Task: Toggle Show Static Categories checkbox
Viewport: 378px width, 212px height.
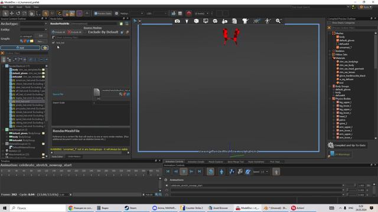Action: (x=329, y=23)
